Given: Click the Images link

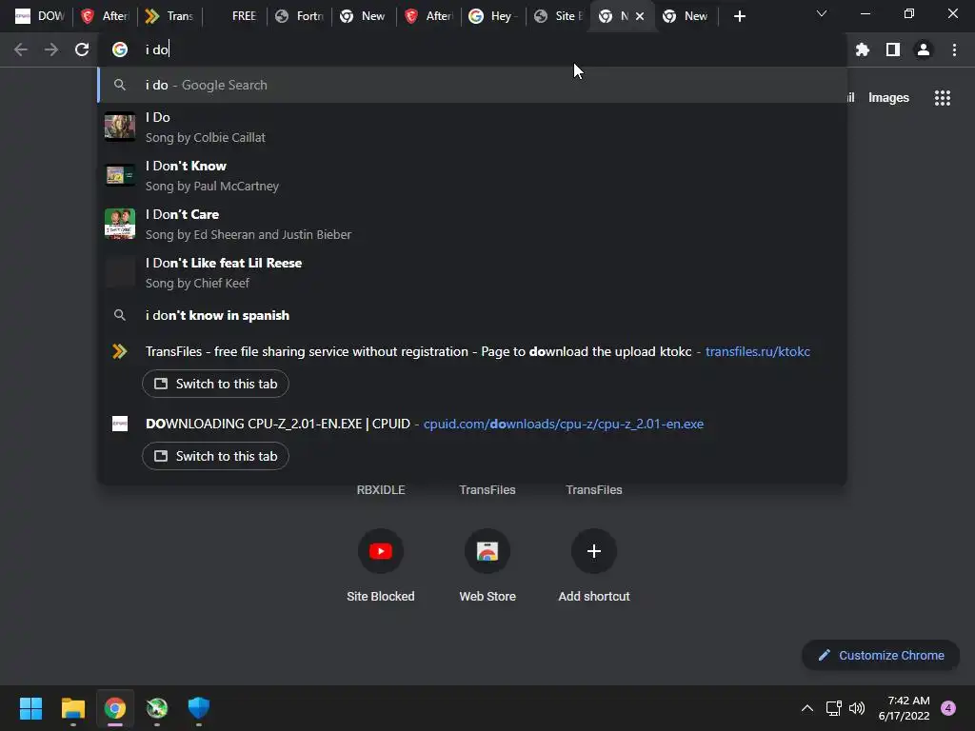Looking at the screenshot, I should tap(888, 98).
